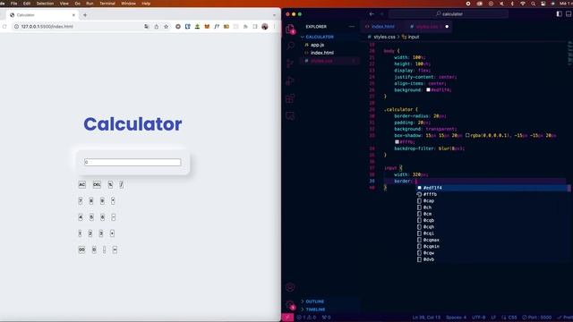Screen dimensions: 573x322
Task: Toggle the bottom panel layout icon
Action: pos(569,14)
